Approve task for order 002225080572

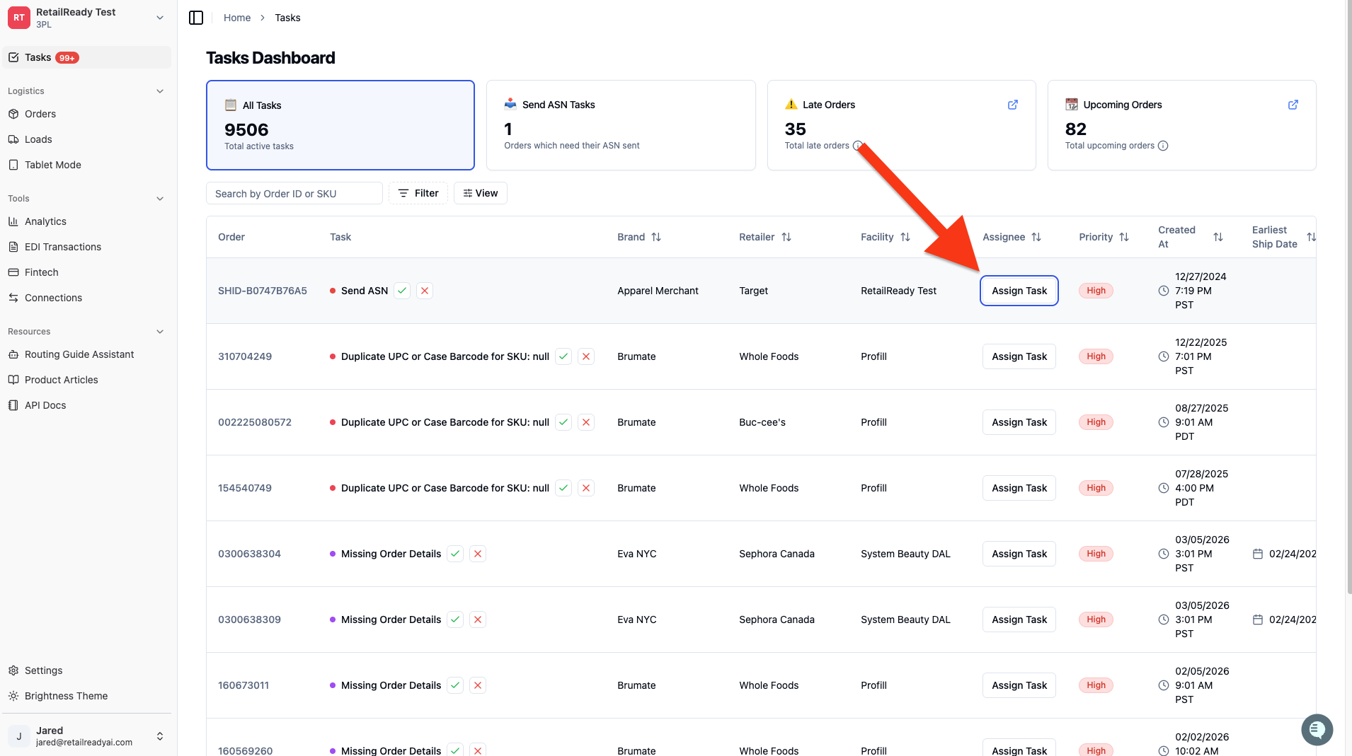(563, 422)
